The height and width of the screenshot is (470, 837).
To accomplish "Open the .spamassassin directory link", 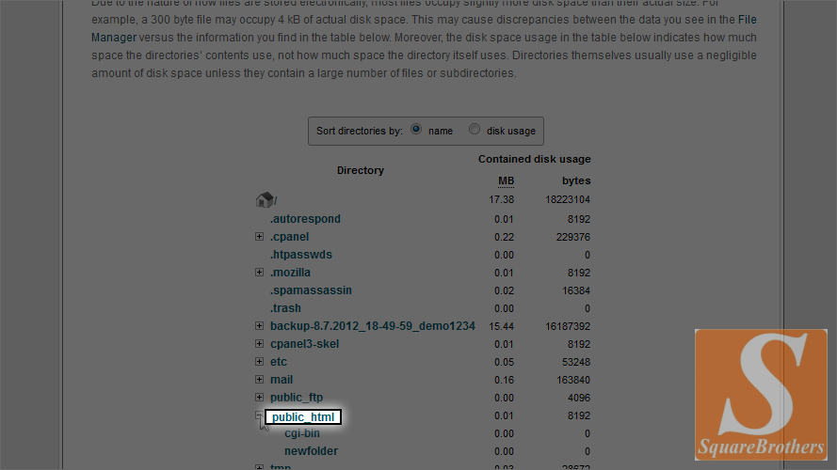I will (311, 290).
